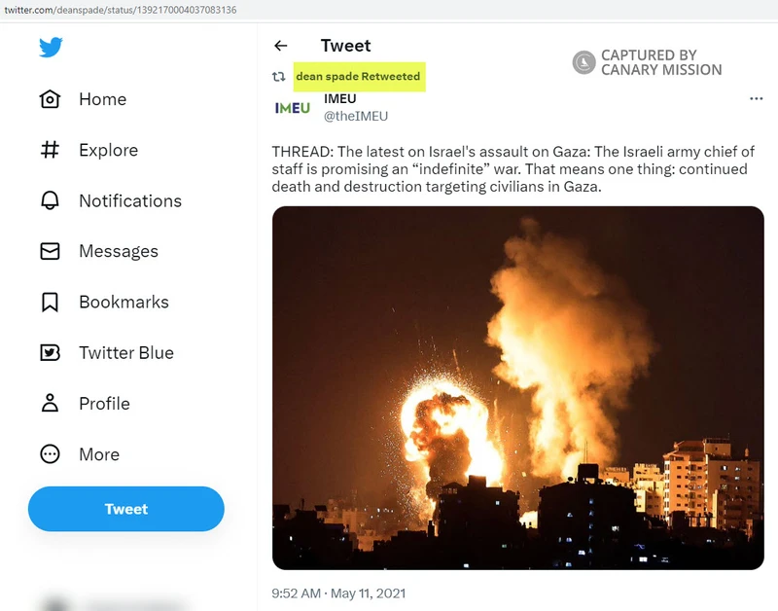Click the 9:52 AM May 11, 2021 timestamp
This screenshot has height=611, width=778.
(338, 593)
